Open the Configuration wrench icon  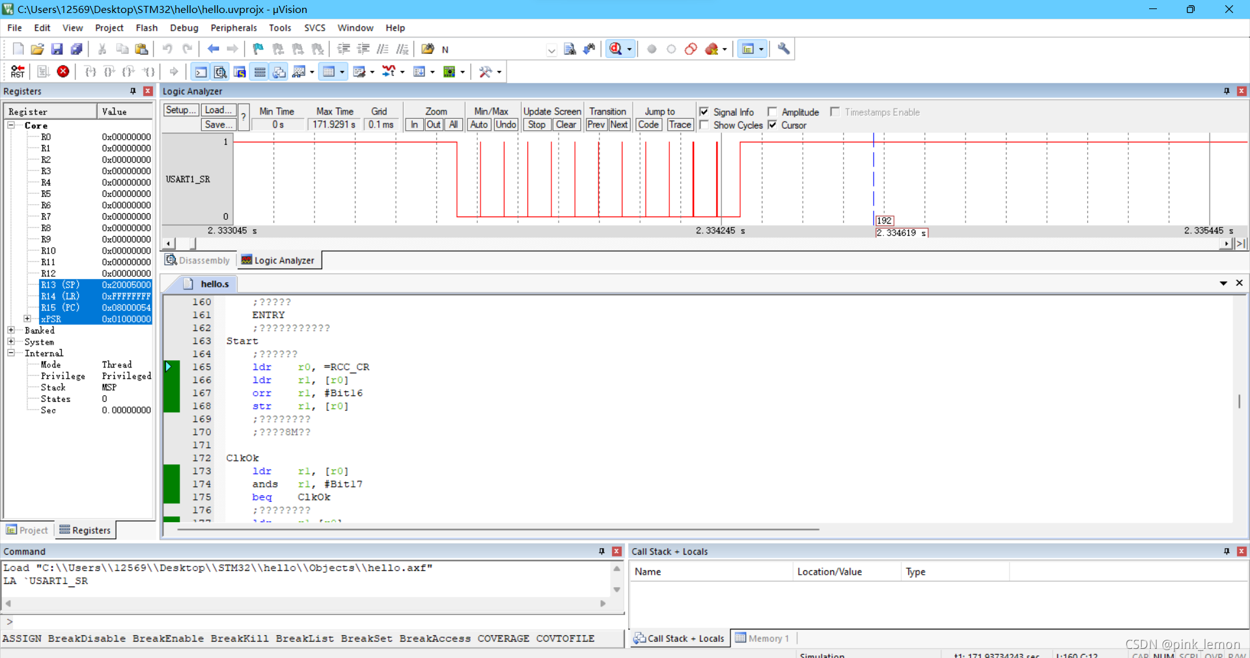point(784,49)
